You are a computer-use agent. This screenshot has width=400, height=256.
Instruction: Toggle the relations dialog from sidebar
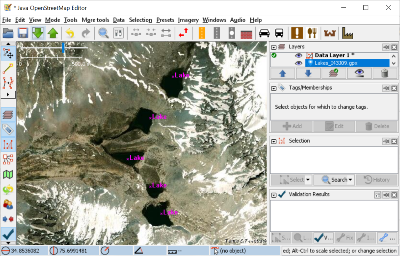pos(8,159)
